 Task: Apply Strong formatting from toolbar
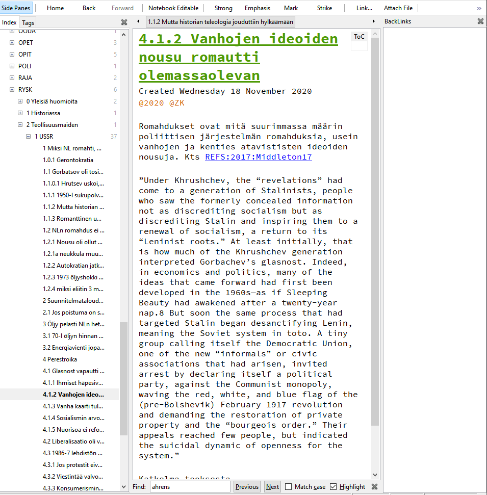(x=223, y=8)
